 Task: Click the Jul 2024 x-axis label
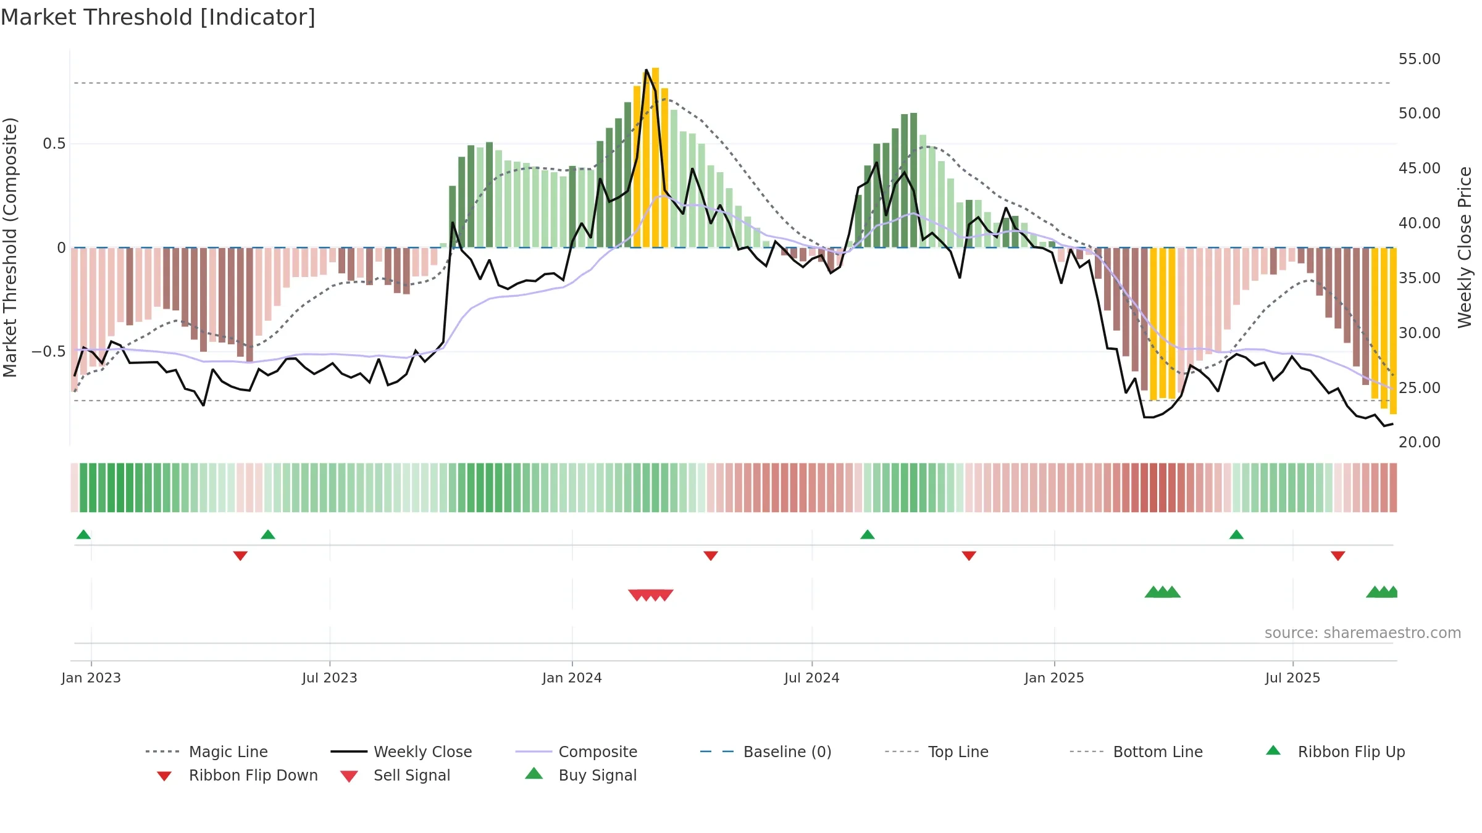[x=812, y=678]
